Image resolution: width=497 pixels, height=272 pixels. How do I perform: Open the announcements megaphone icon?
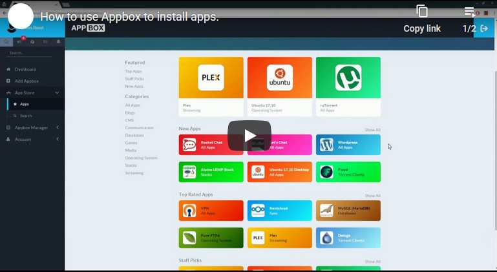(x=19, y=42)
